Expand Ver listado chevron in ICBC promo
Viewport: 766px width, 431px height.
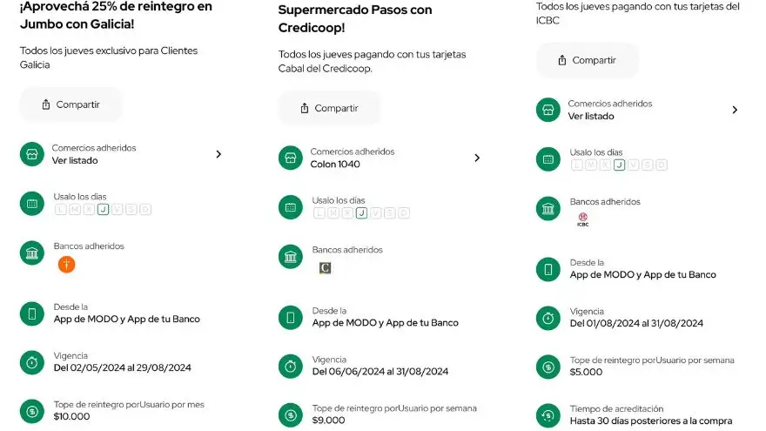coord(735,110)
